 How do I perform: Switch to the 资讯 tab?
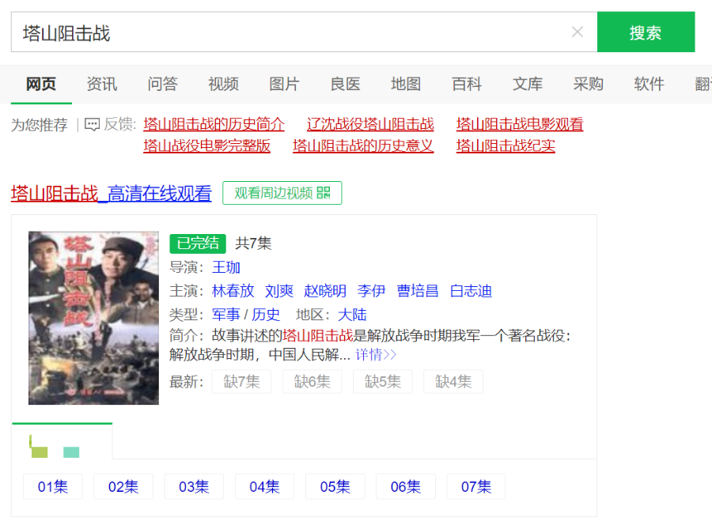(101, 85)
